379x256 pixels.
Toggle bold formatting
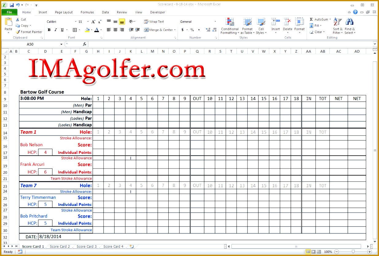pos(49,30)
